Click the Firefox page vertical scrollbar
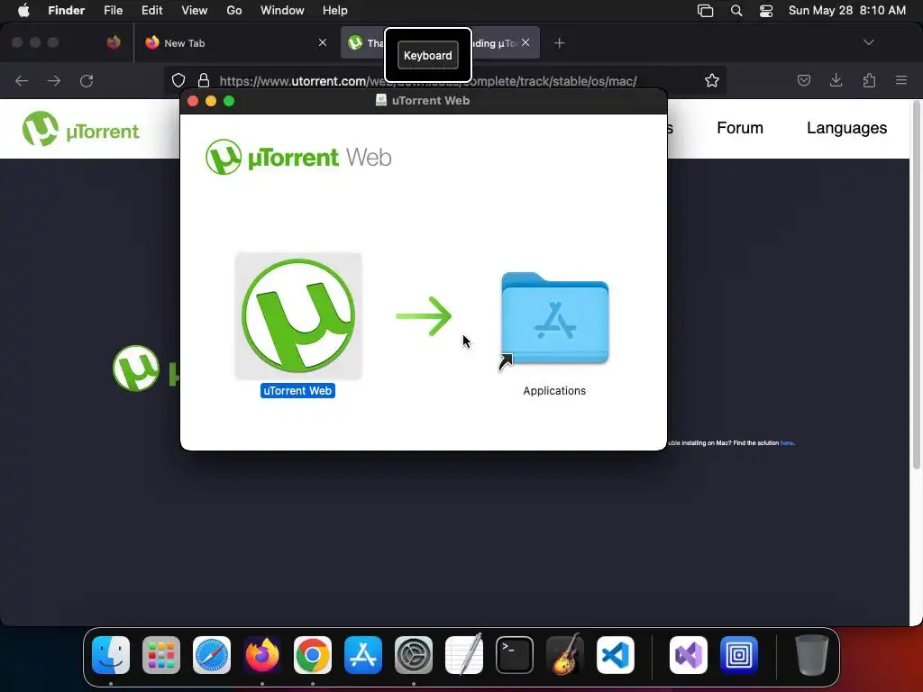The height and width of the screenshot is (692, 923). pos(917,286)
